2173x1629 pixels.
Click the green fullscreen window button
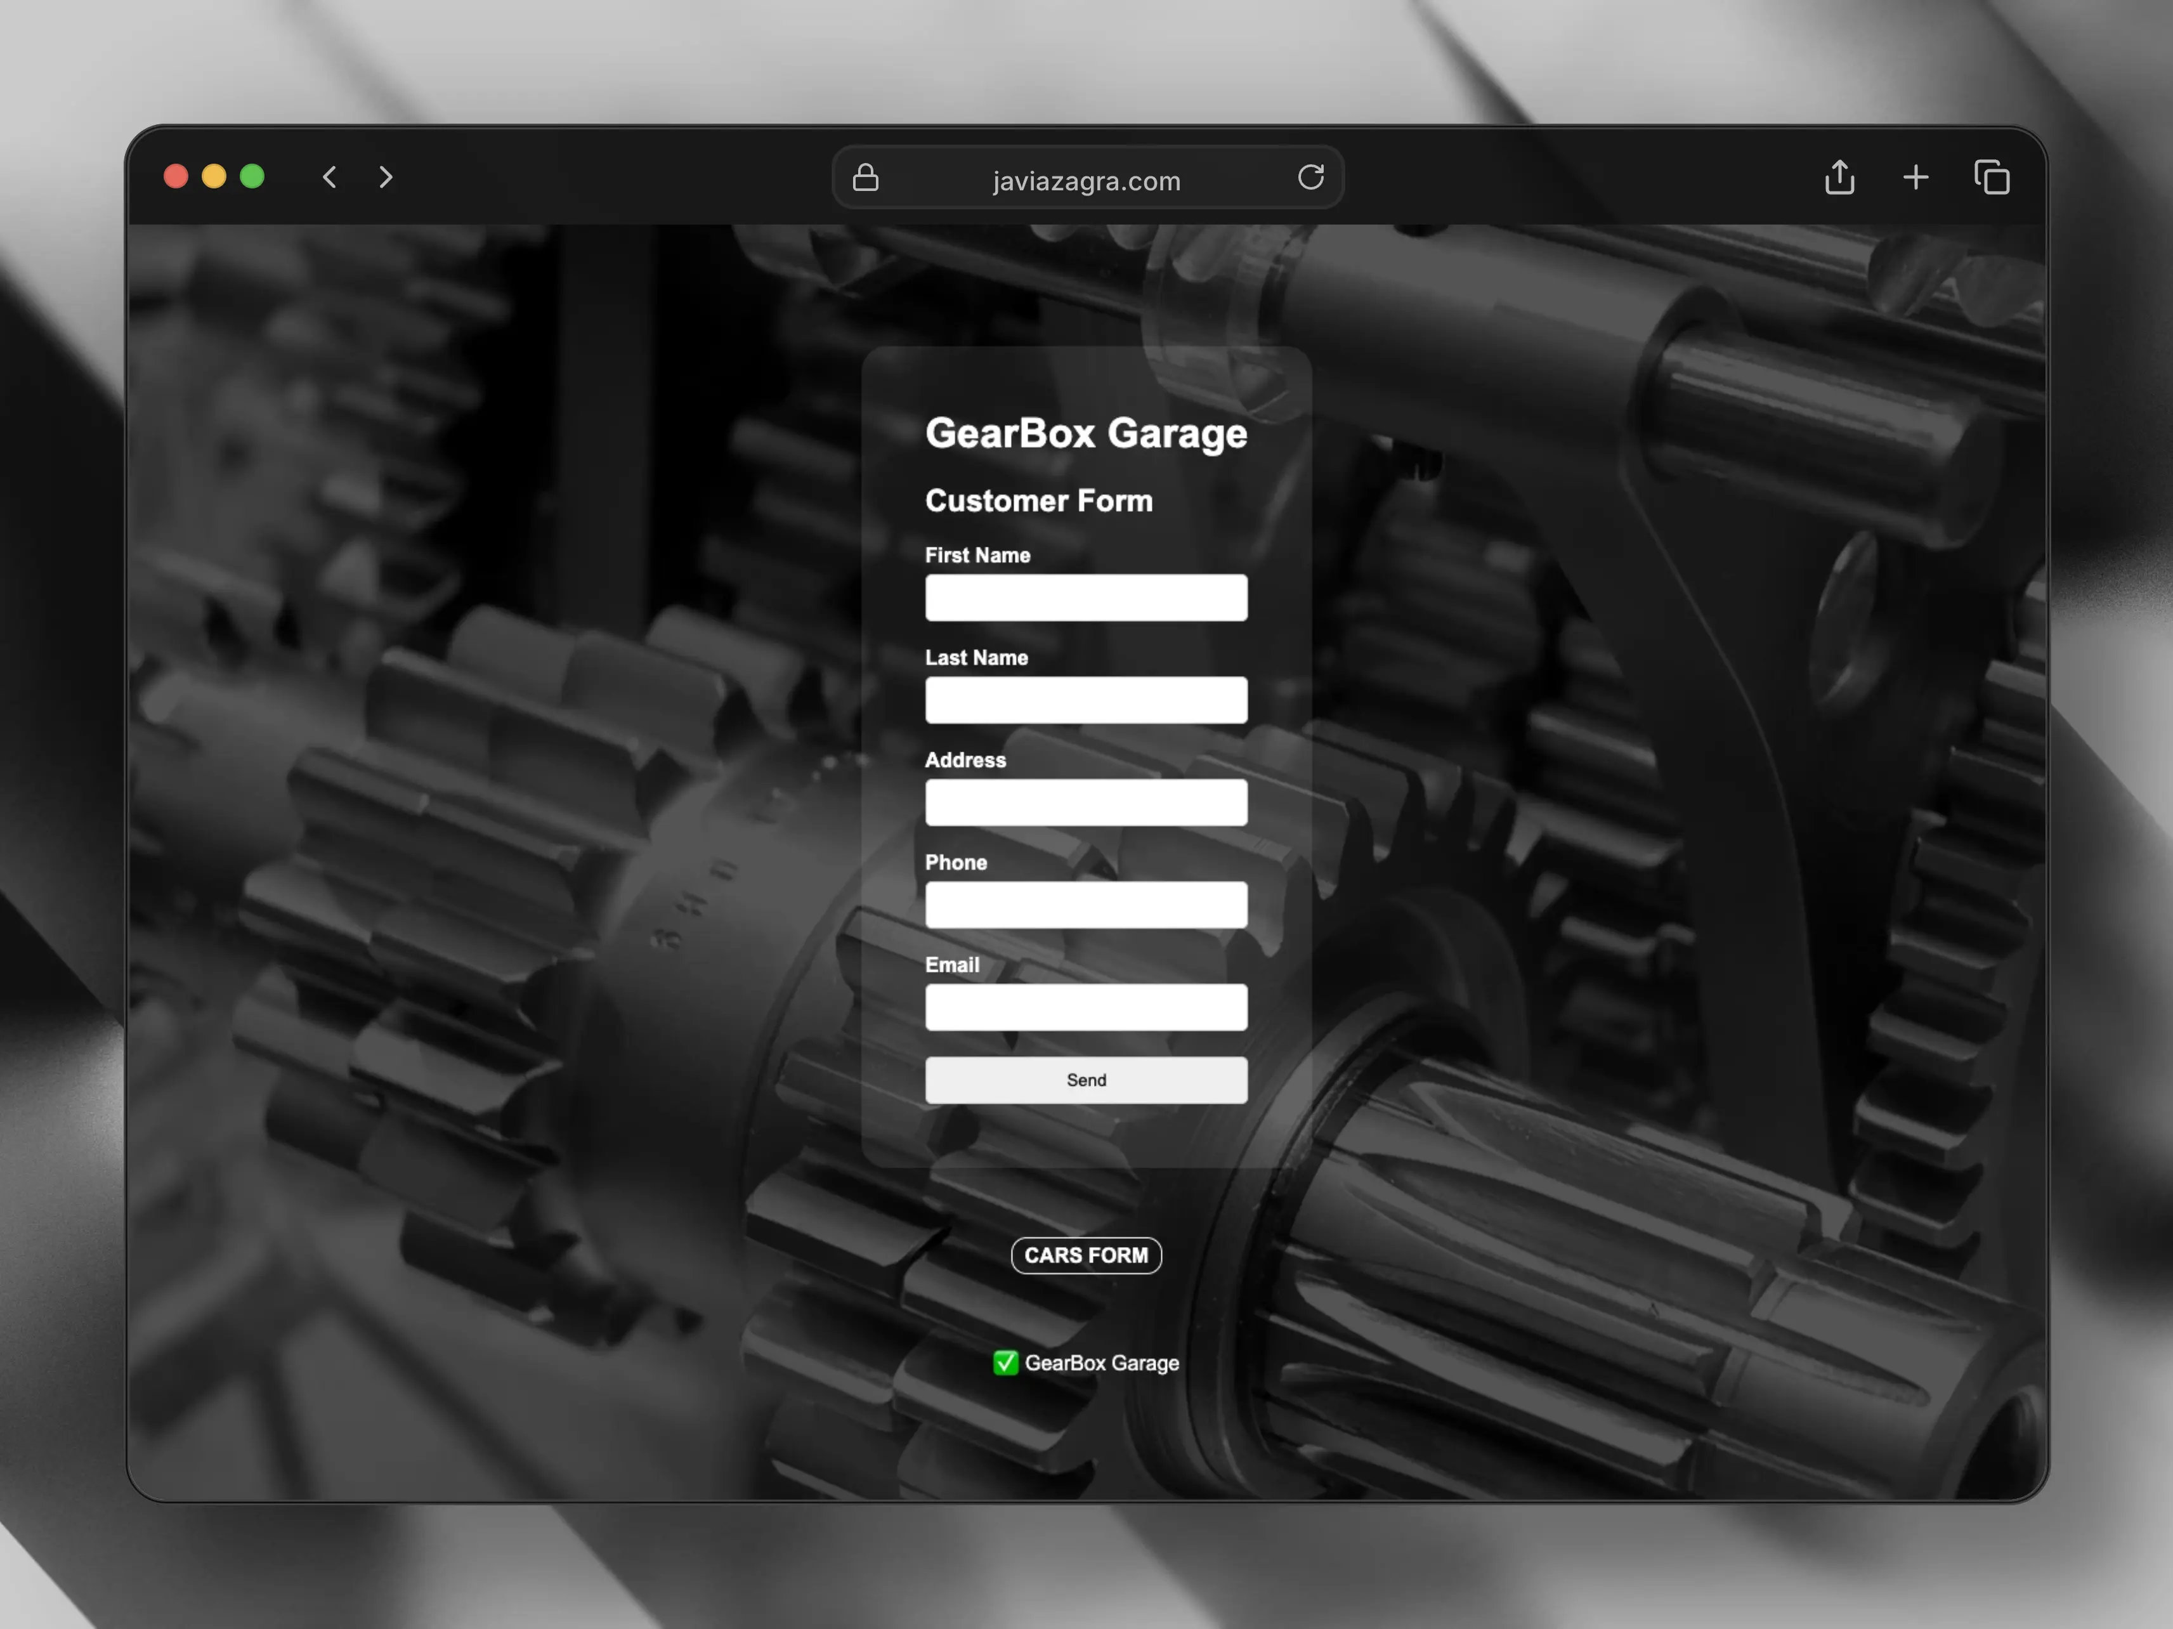[252, 177]
